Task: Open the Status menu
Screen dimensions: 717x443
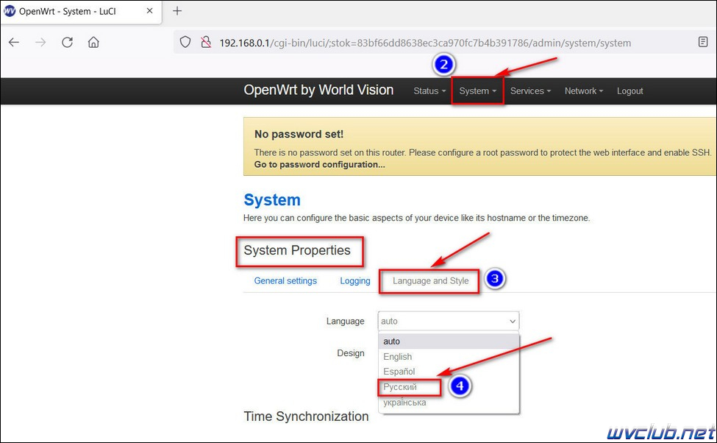Action: (429, 91)
